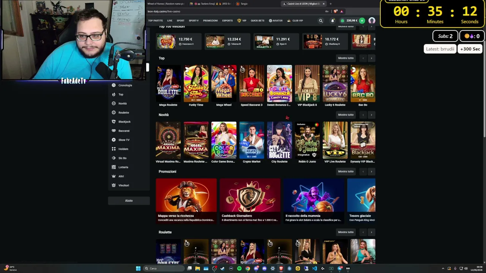Show hidden system tray icons
This screenshot has width=486, height=273.
443,268
